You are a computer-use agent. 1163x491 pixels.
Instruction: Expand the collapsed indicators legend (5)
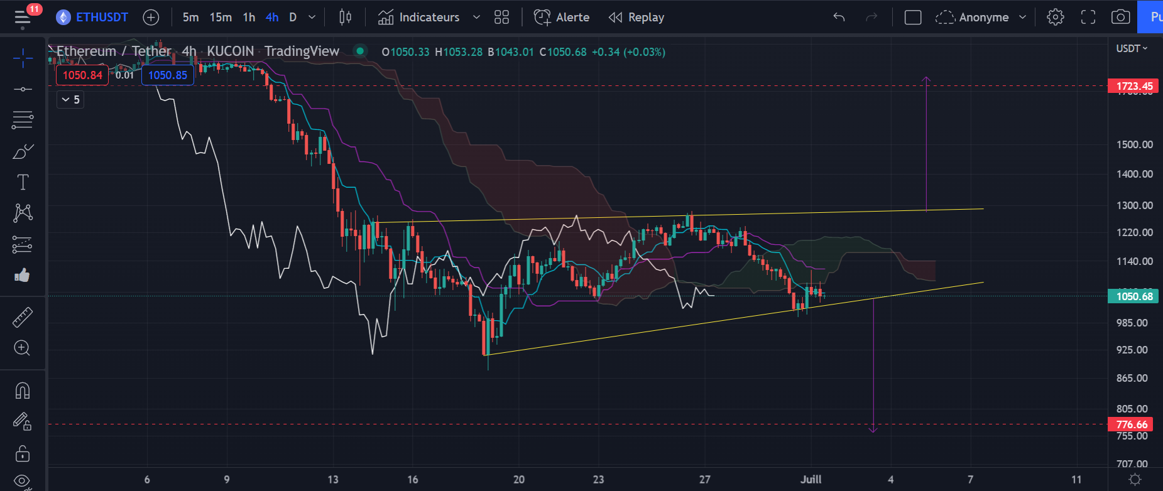point(70,99)
